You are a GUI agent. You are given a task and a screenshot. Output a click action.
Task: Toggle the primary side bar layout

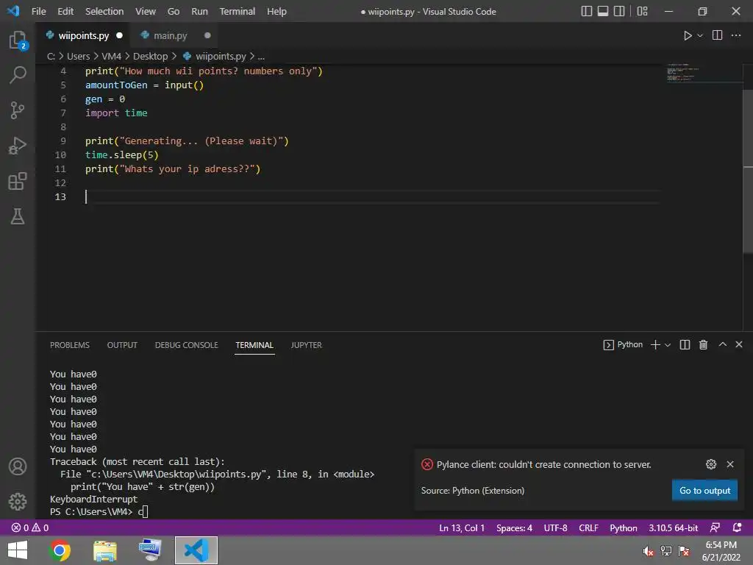(586, 11)
